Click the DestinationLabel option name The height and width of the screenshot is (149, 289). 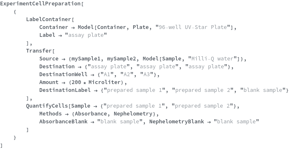pos(65,90)
